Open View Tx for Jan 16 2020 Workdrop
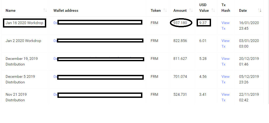This screenshot has width=269, height=123. coord(225,26)
